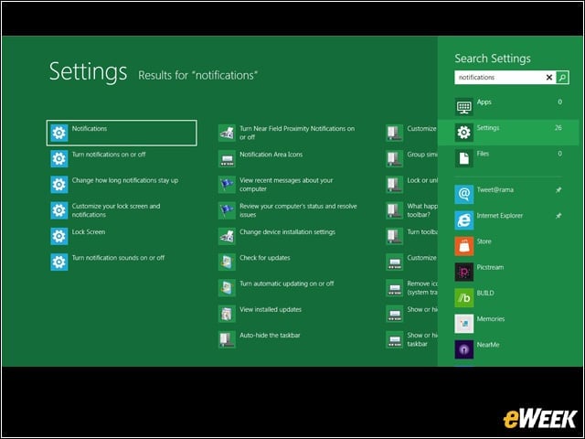Screen dimensions: 585x439
Task: Clear the search box with the X
Action: (x=548, y=77)
